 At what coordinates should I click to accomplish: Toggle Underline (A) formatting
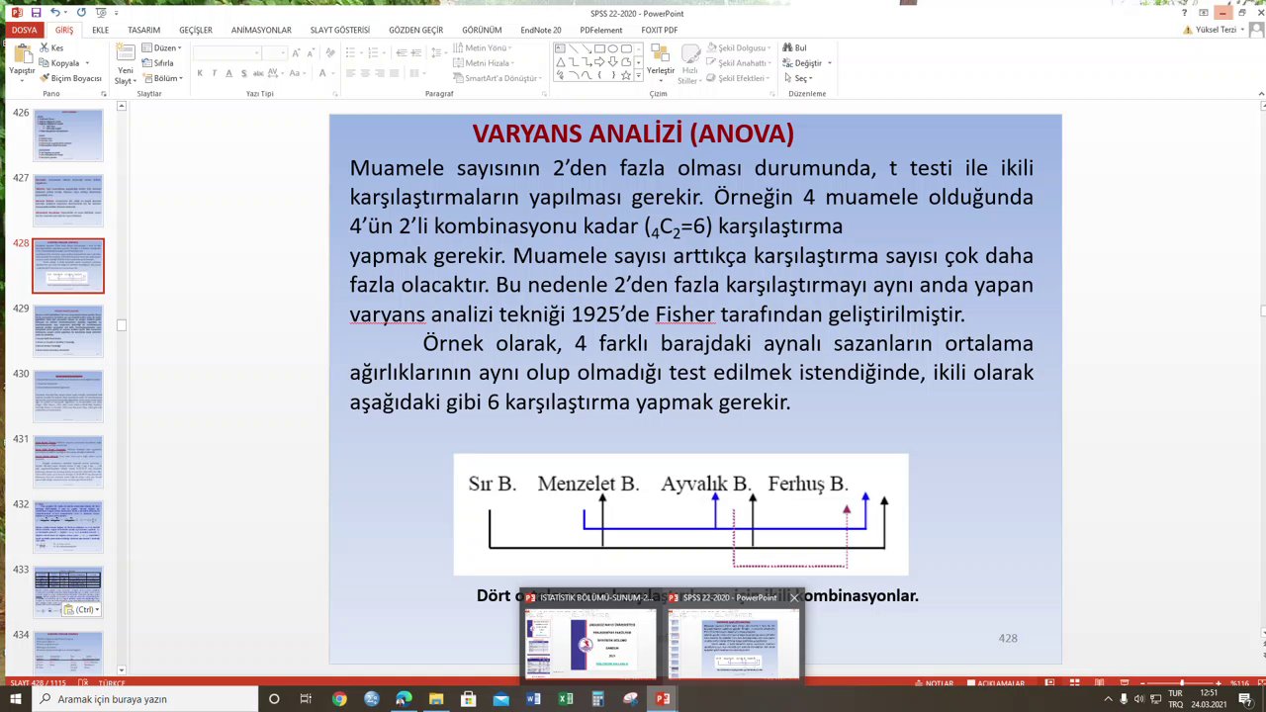pos(229,73)
